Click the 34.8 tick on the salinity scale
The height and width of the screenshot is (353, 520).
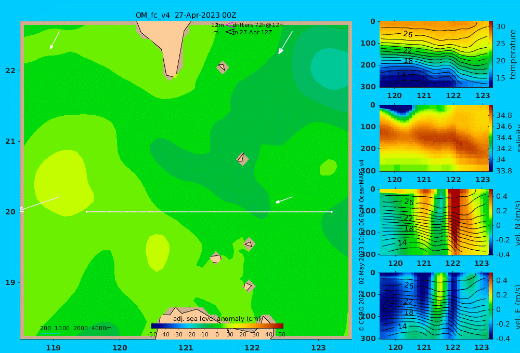504,115
